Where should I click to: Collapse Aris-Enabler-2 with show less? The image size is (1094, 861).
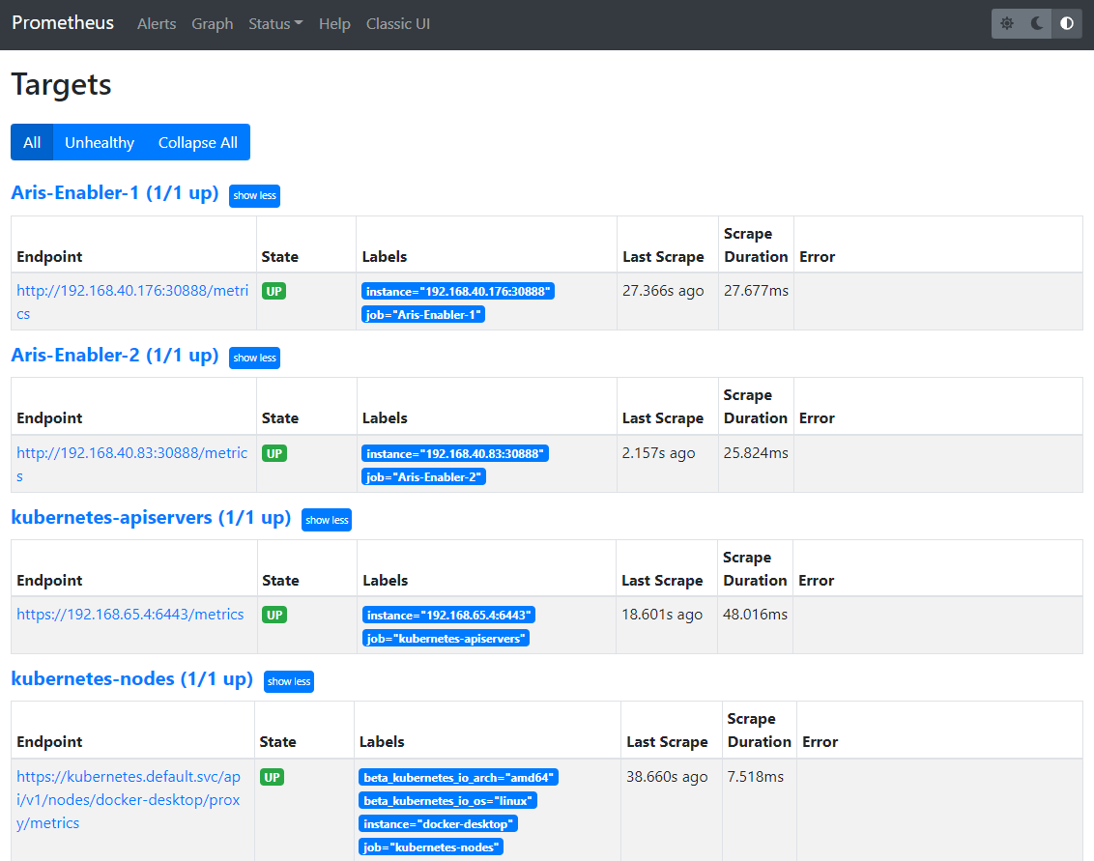[x=255, y=358]
